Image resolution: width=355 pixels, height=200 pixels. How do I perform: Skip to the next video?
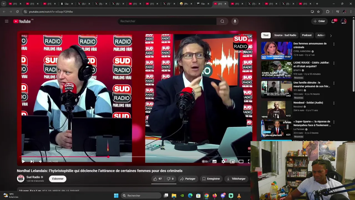tap(32, 161)
